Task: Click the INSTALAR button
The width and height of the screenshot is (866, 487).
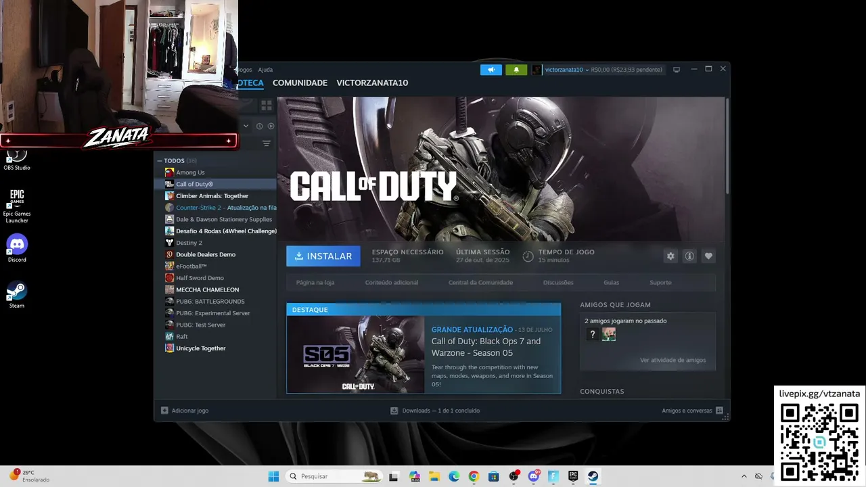Action: tap(323, 256)
